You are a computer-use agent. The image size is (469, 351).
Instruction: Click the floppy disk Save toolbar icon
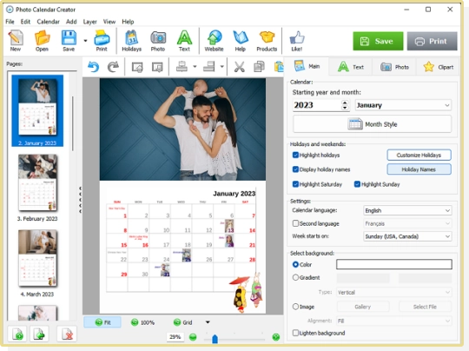pos(69,41)
